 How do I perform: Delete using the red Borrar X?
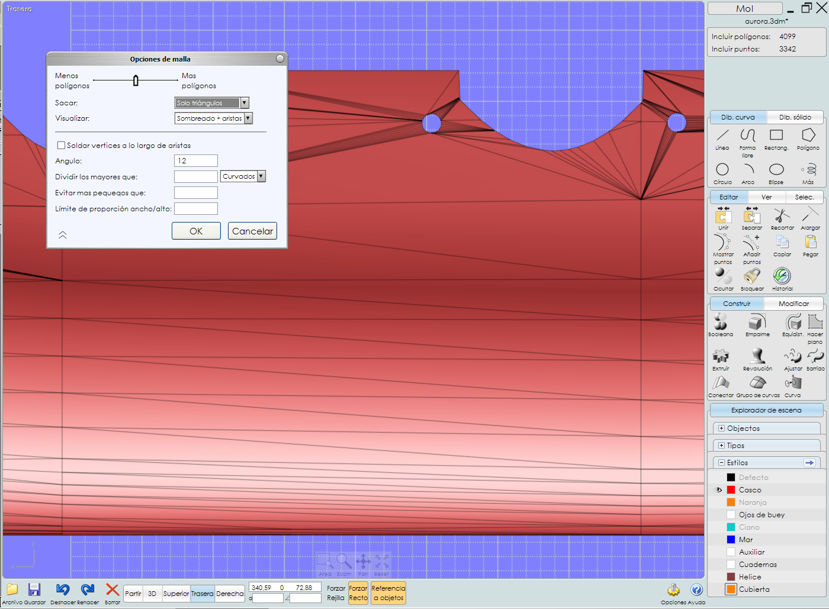pyautogui.click(x=113, y=594)
